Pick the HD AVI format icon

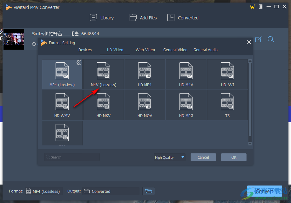point(227,71)
